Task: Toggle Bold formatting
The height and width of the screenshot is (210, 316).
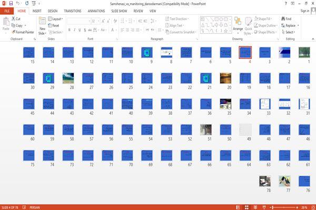Action: tap(70, 30)
